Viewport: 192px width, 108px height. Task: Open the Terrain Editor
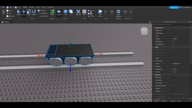point(52,12)
